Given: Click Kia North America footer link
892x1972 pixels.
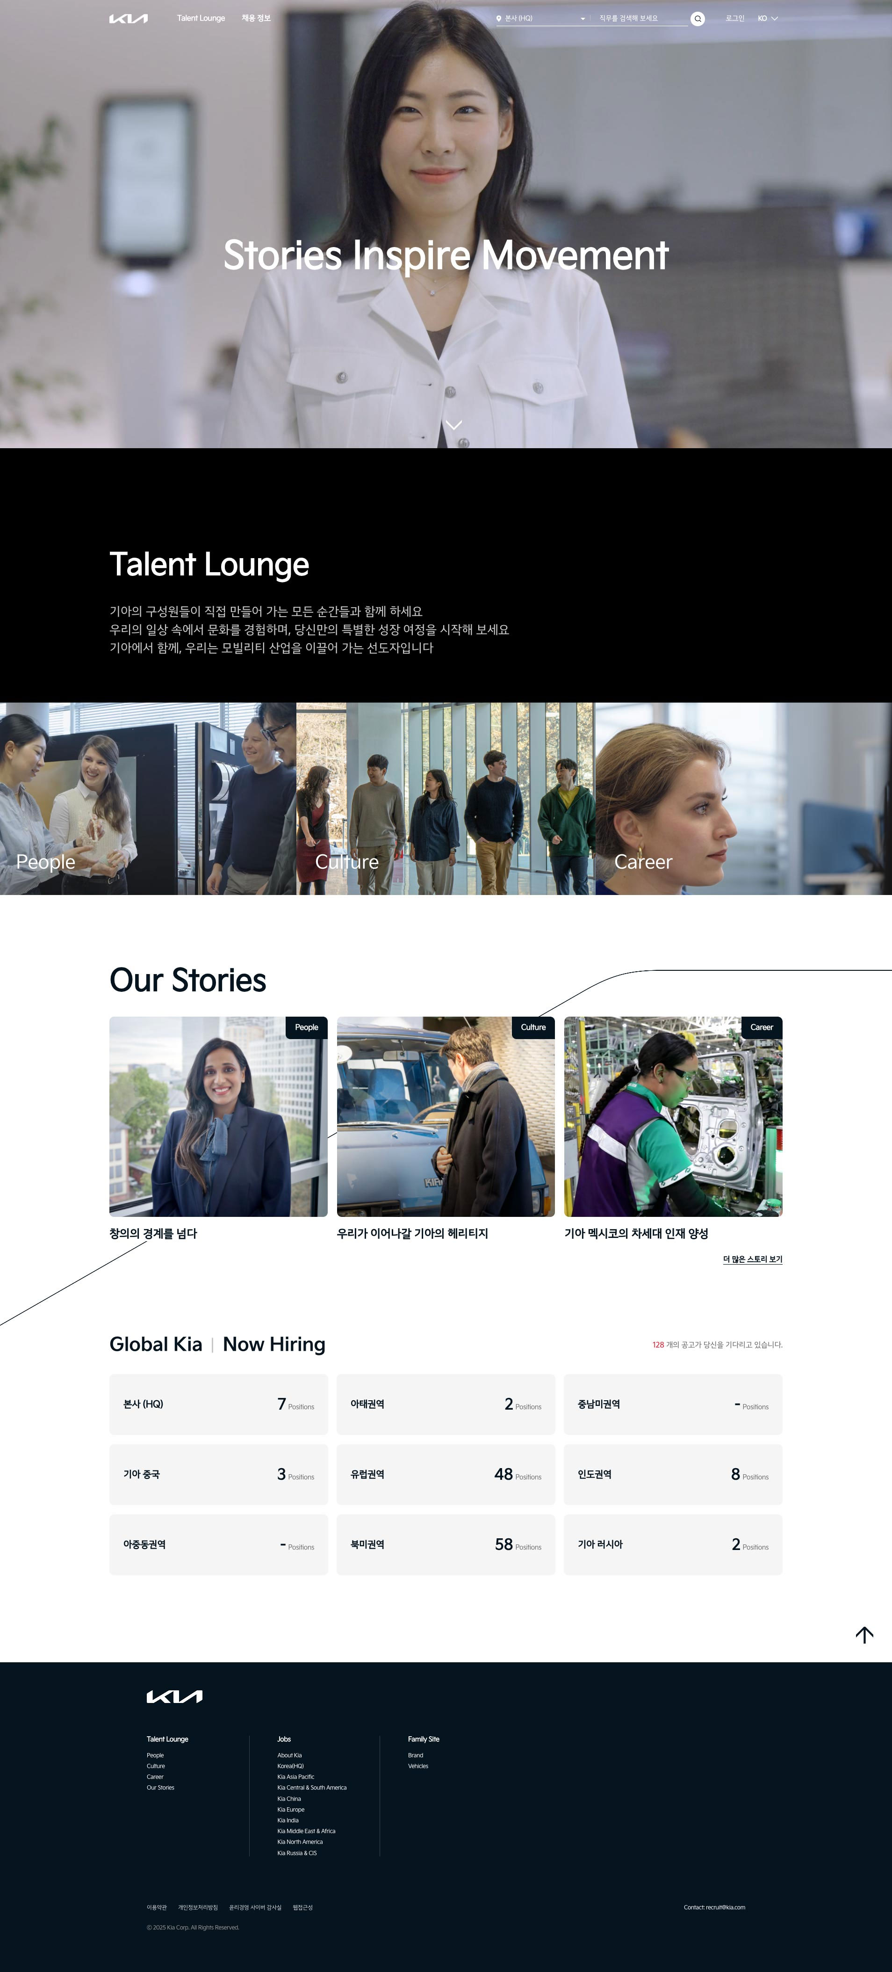Looking at the screenshot, I should (300, 1842).
